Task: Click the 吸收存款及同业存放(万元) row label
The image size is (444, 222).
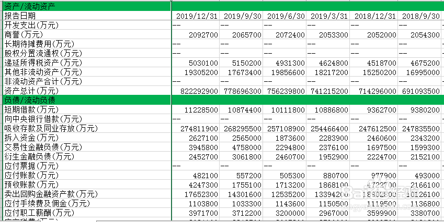Action: click(x=86, y=128)
